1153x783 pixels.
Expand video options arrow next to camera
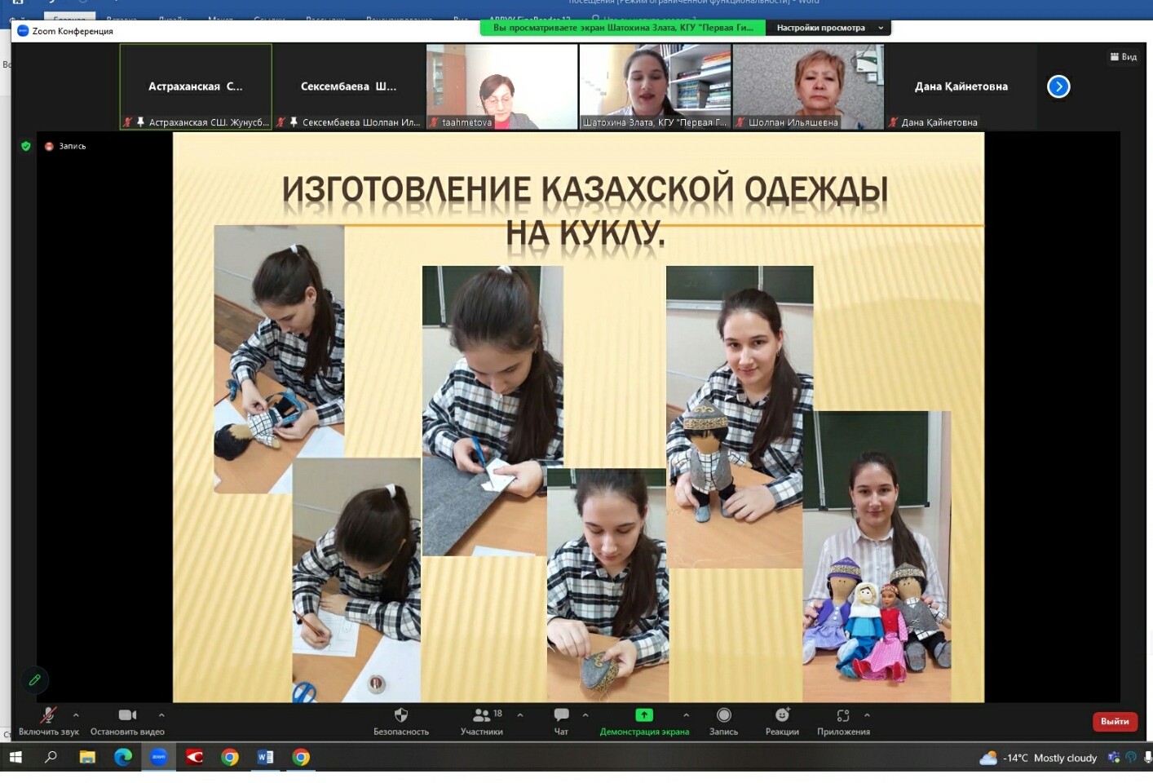coord(161,715)
